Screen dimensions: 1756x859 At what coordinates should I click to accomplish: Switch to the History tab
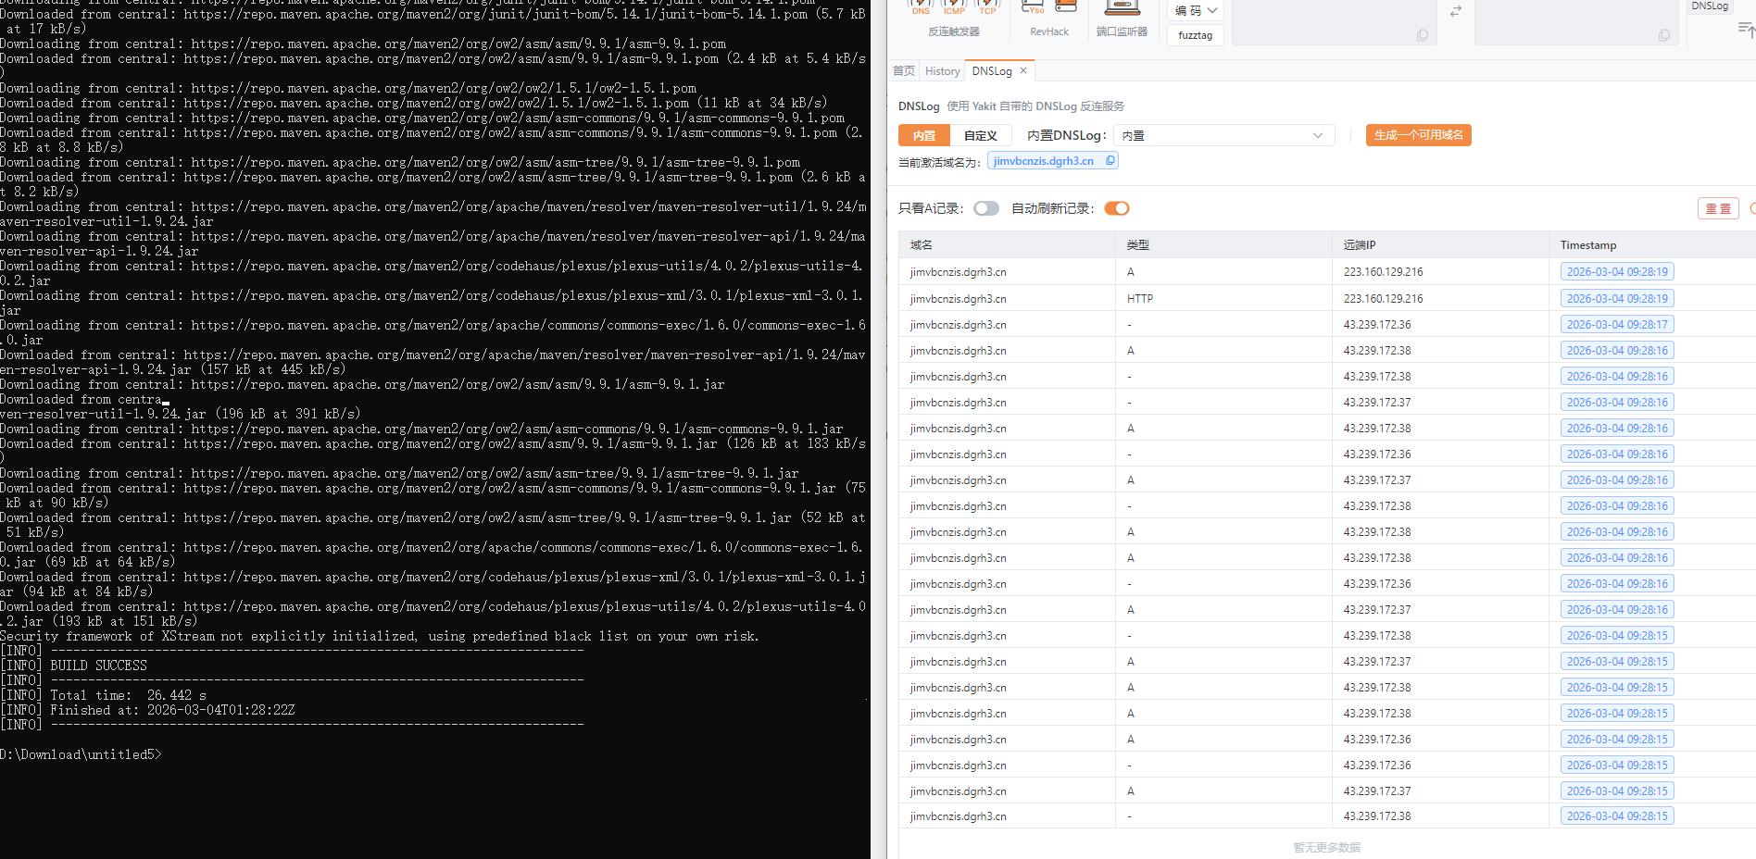click(942, 71)
